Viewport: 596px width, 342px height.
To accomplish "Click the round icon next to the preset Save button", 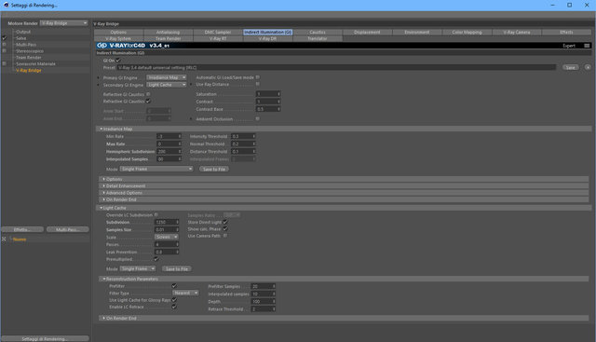I will pyautogui.click(x=588, y=67).
